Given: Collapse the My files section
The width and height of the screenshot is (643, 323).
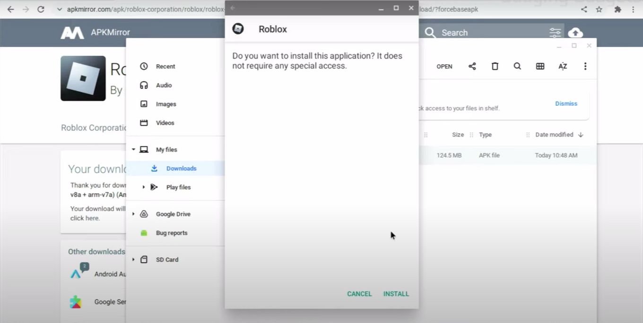Looking at the screenshot, I should pyautogui.click(x=133, y=149).
